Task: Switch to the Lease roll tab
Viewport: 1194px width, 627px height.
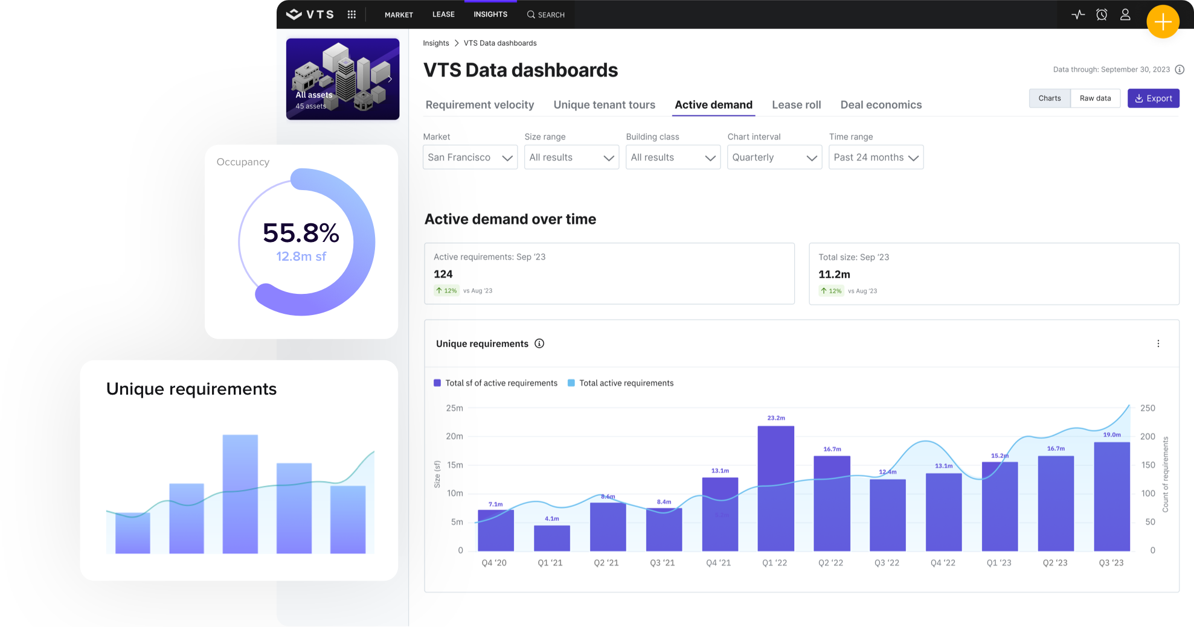Action: pyautogui.click(x=796, y=105)
